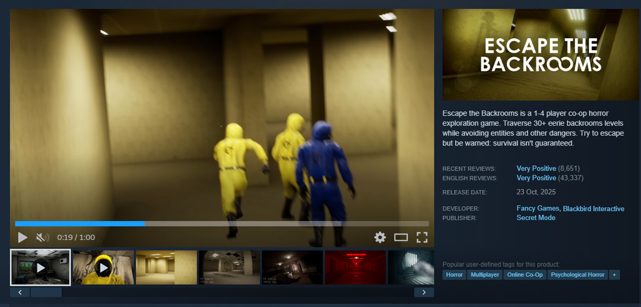Viewport: 641px width, 307px height.
Task: Open recent reviews Very Positive link
Action: 536,168
